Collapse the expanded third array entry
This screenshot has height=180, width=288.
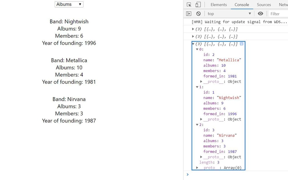click(193, 44)
